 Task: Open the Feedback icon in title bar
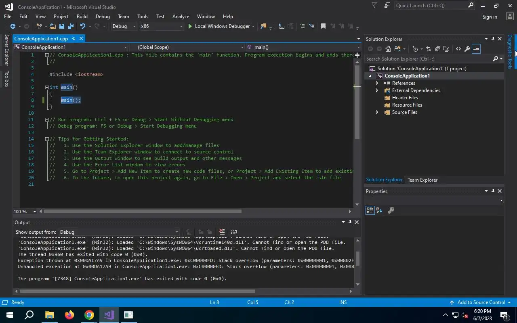387,6
